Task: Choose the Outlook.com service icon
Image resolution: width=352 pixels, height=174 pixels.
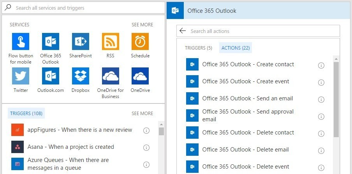Action: click(x=51, y=76)
